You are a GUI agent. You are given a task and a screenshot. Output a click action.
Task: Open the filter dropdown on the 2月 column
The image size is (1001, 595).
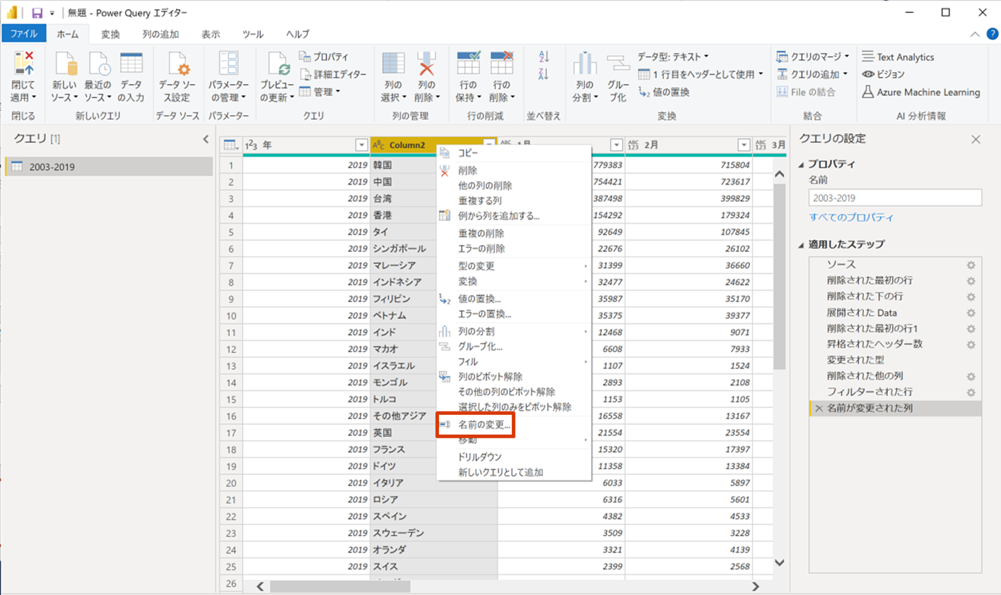point(744,145)
